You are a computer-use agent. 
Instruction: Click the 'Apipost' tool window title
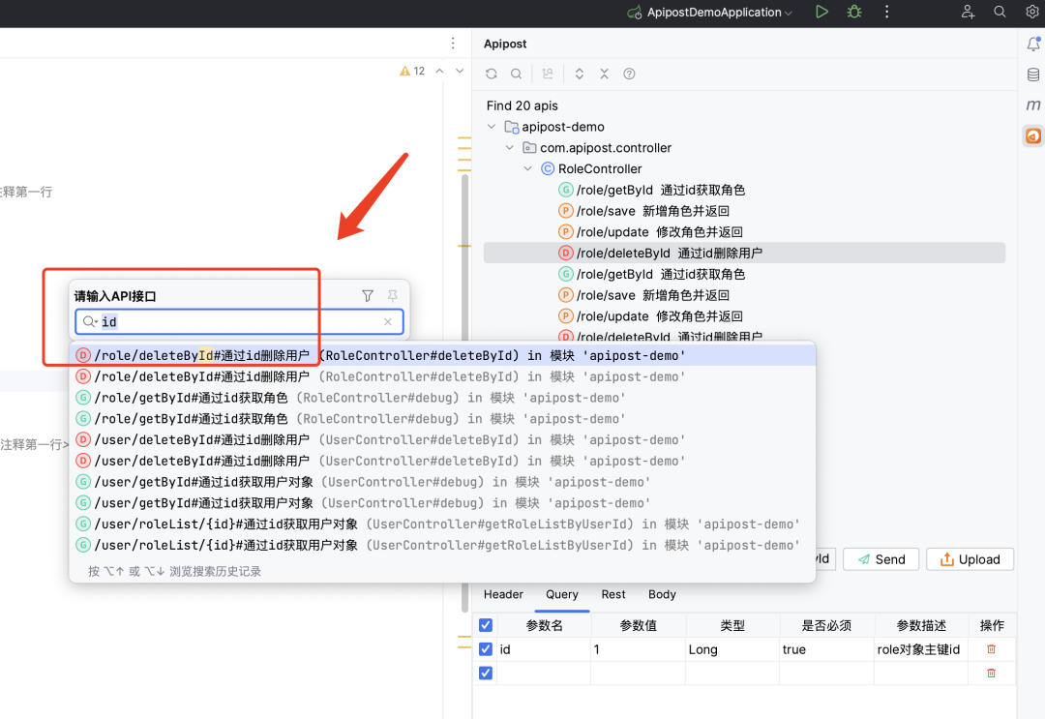505,44
